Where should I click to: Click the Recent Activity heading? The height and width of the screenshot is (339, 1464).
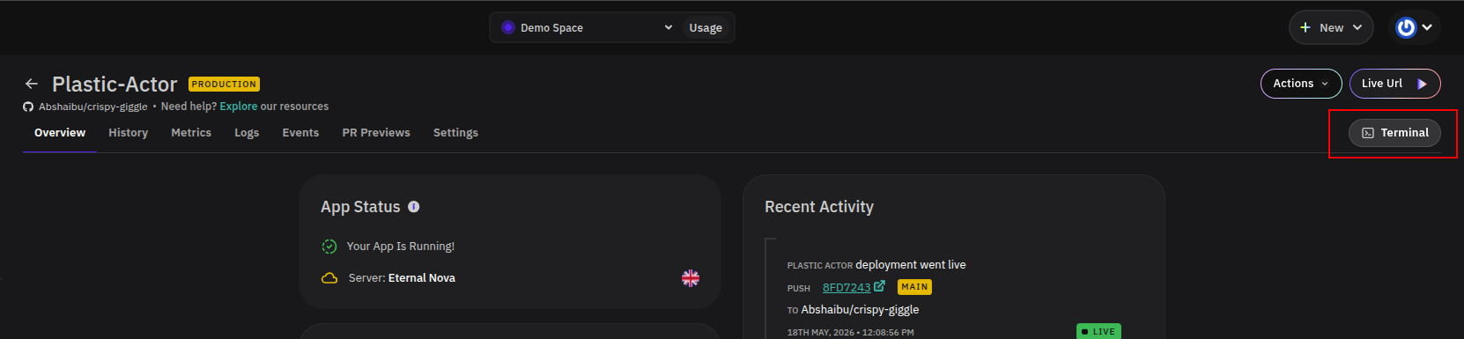click(x=819, y=207)
